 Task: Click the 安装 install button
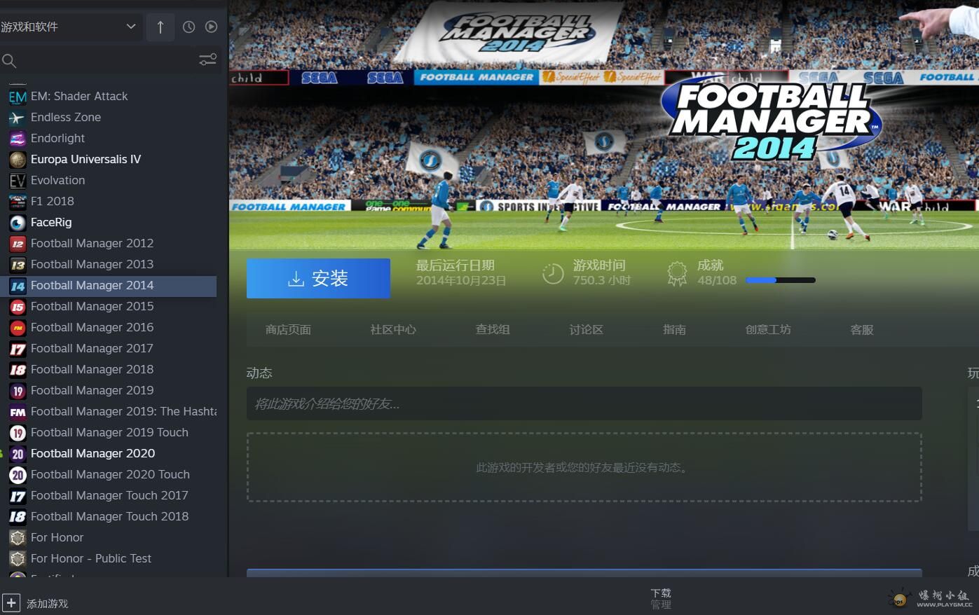click(318, 278)
